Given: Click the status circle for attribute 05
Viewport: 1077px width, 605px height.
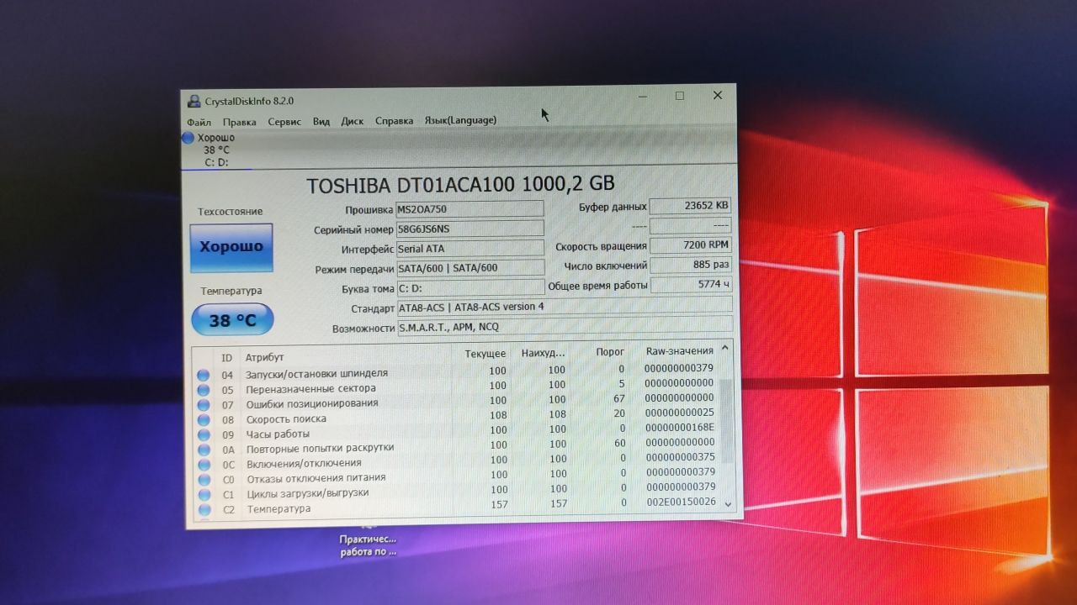Looking at the screenshot, I should click(203, 391).
